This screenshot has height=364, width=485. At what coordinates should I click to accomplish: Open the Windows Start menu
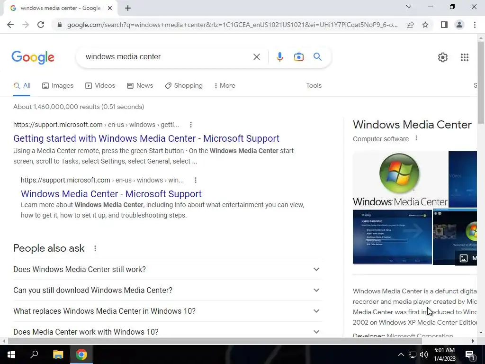pyautogui.click(x=11, y=355)
